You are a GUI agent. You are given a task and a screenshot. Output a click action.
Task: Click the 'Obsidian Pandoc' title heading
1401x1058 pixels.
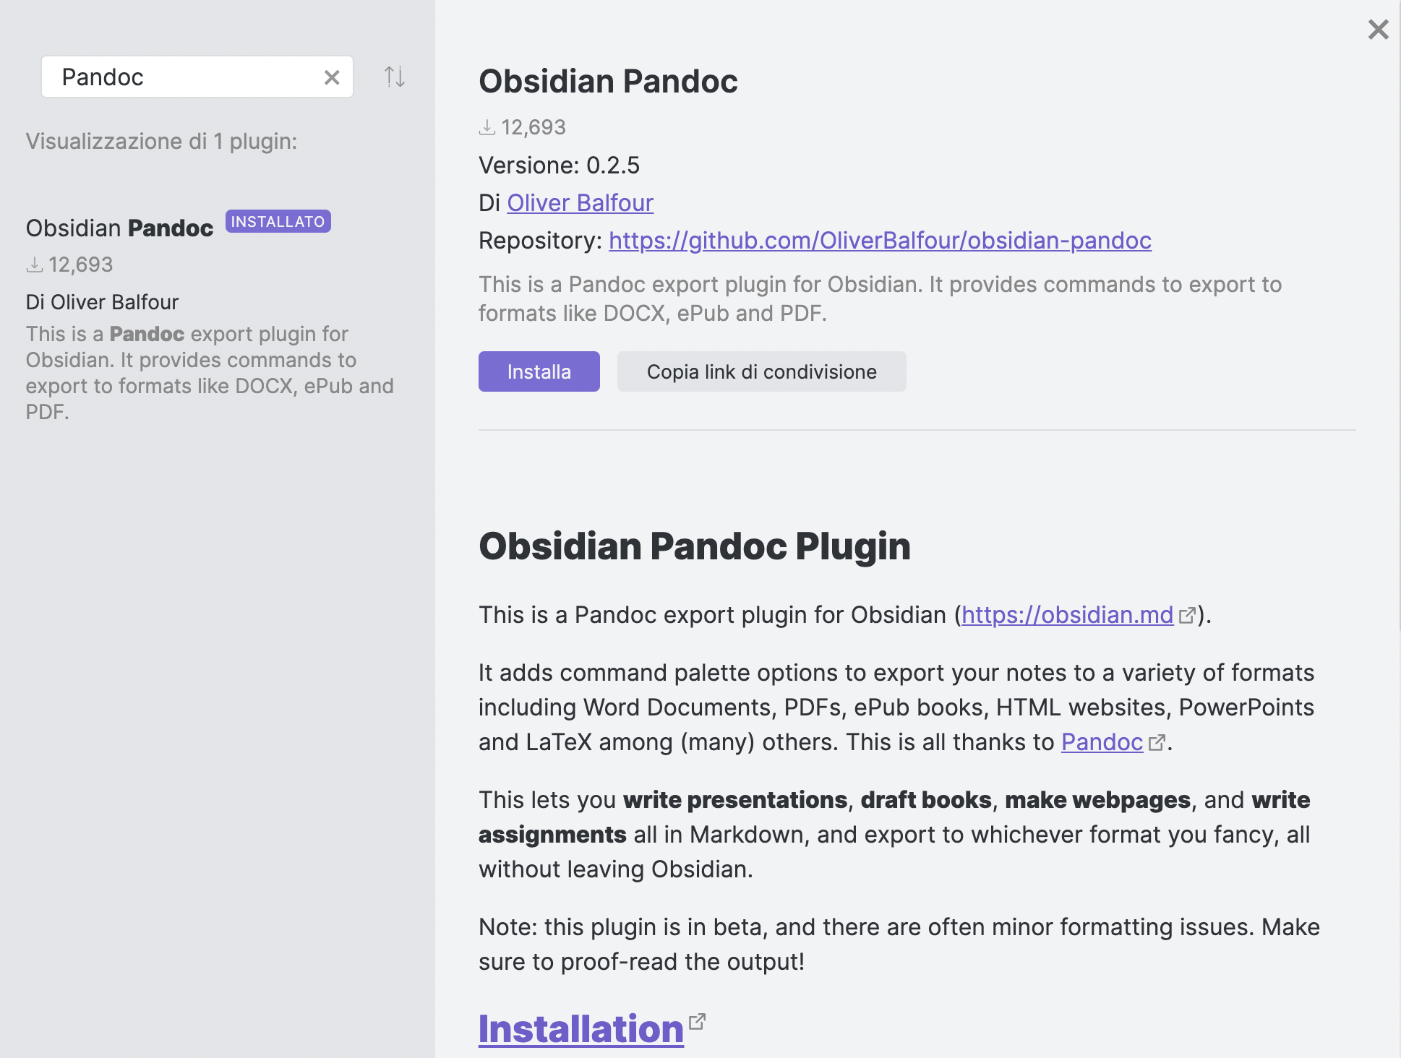pyautogui.click(x=608, y=81)
